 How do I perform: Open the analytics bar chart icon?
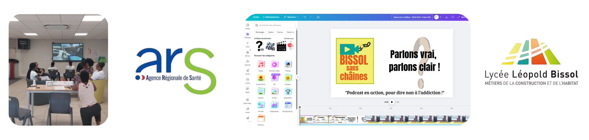click(x=446, y=17)
